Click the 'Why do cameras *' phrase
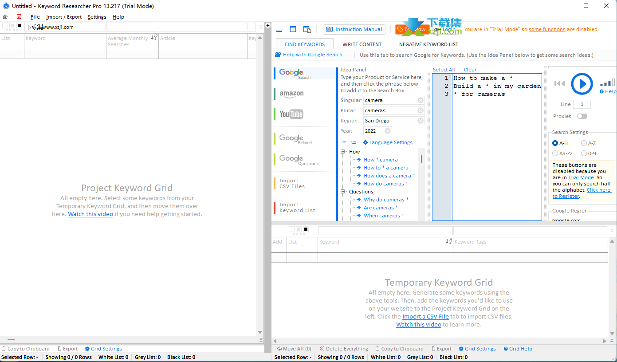Screen dimensions: 617x362 click(386, 200)
